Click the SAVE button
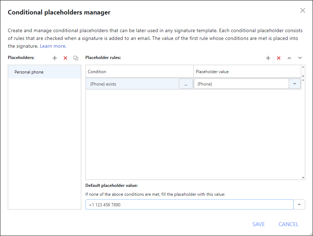This screenshot has height=236, width=313. pos(259,224)
